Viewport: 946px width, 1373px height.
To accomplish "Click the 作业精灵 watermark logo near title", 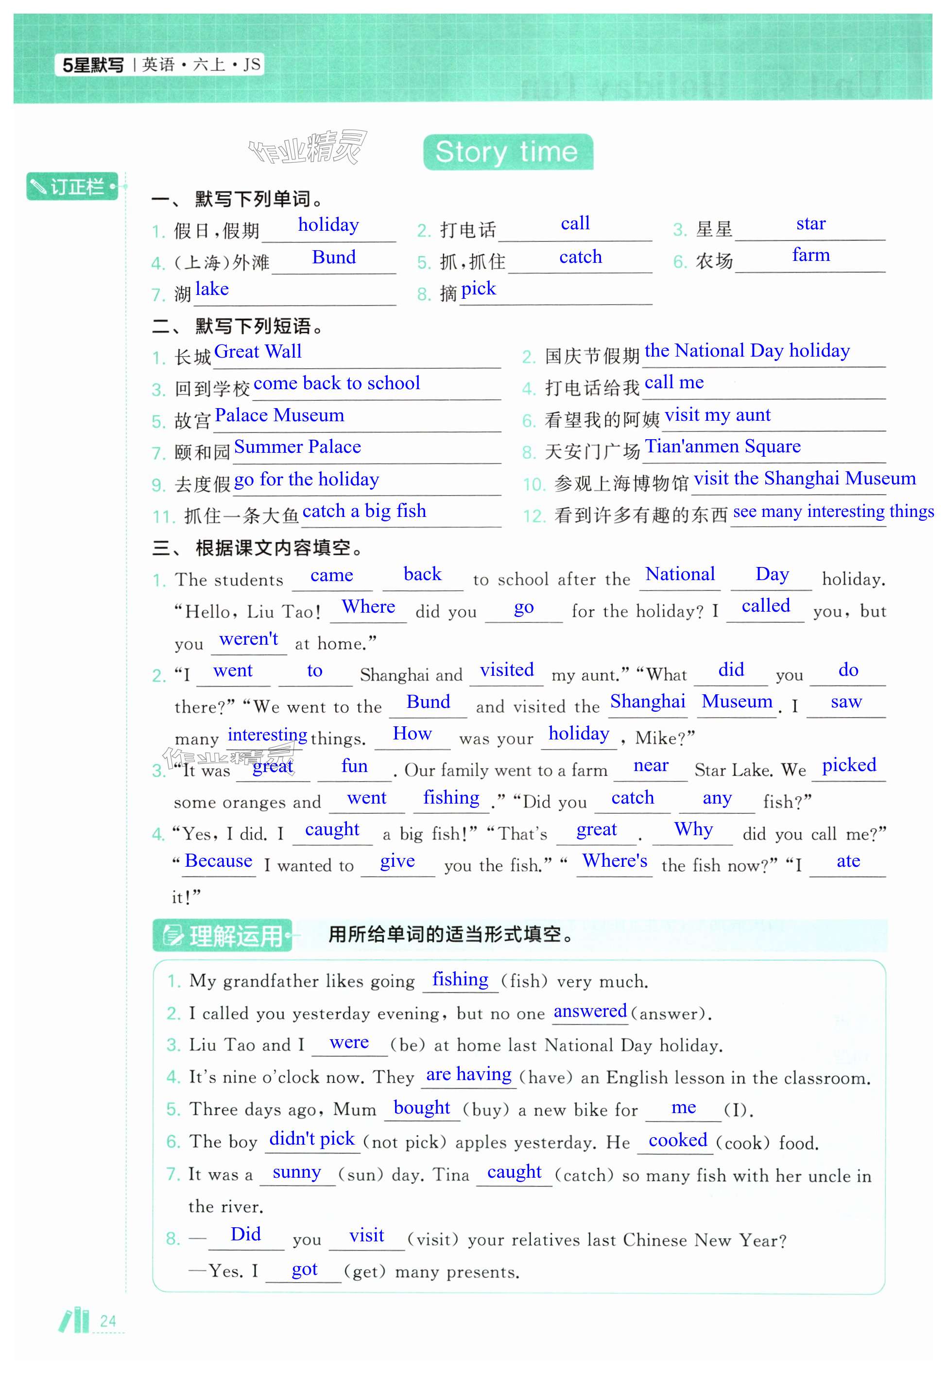I will tap(307, 148).
